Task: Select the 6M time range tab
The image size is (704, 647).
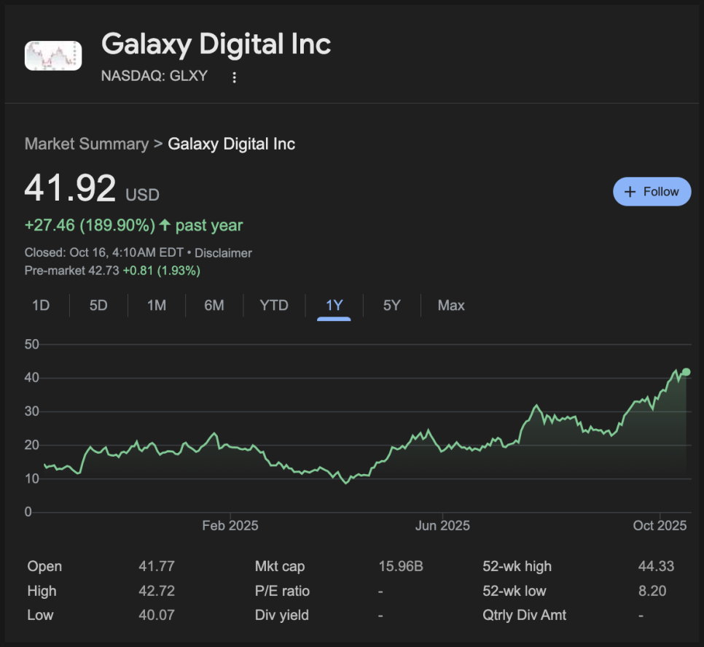Action: tap(214, 306)
